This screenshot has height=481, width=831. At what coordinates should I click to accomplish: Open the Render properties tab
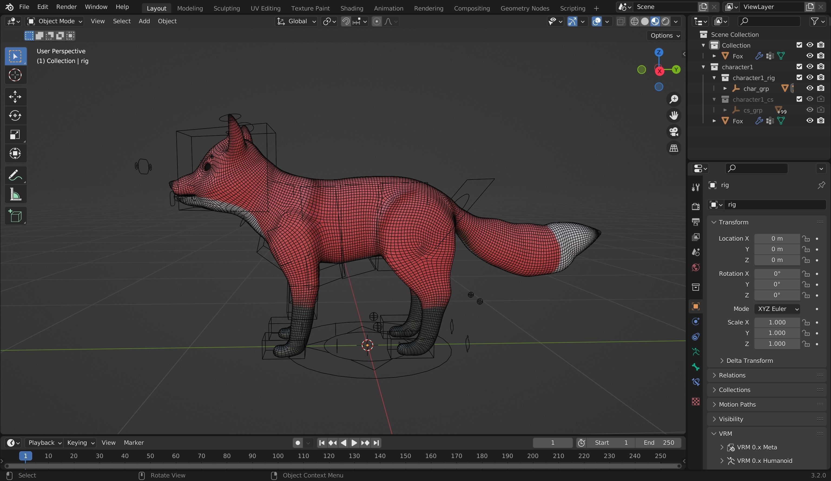695,206
